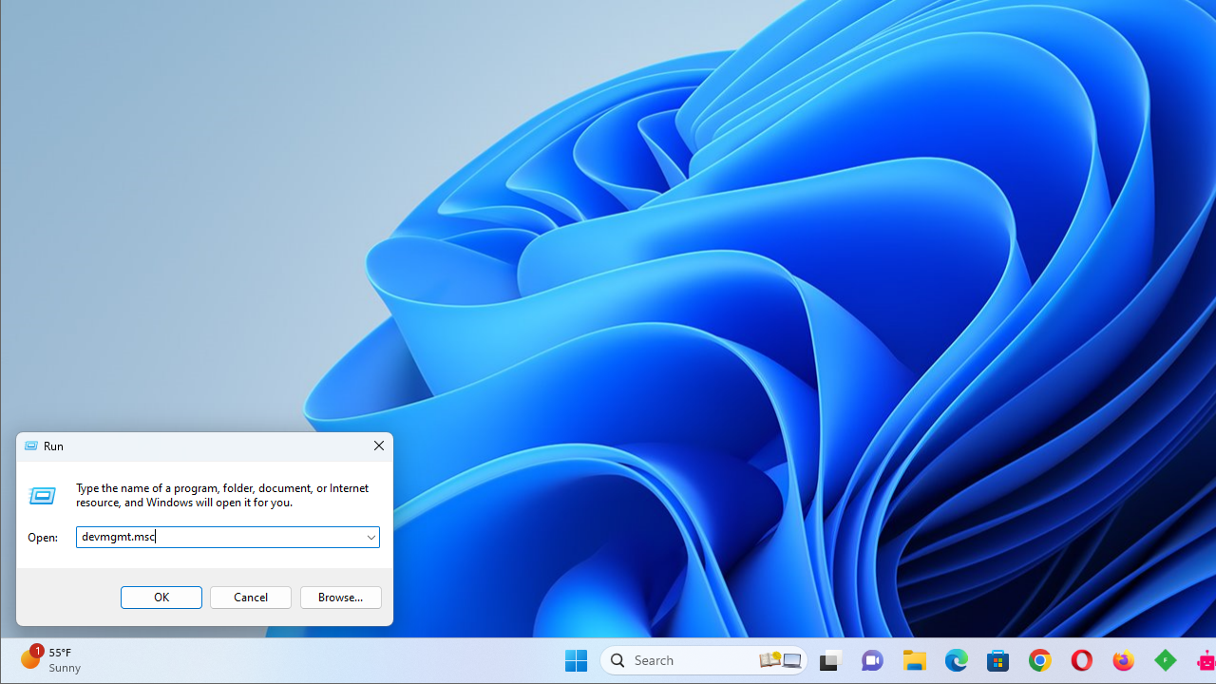Close the Run dialog with the X
The height and width of the screenshot is (684, 1216).
point(378,446)
